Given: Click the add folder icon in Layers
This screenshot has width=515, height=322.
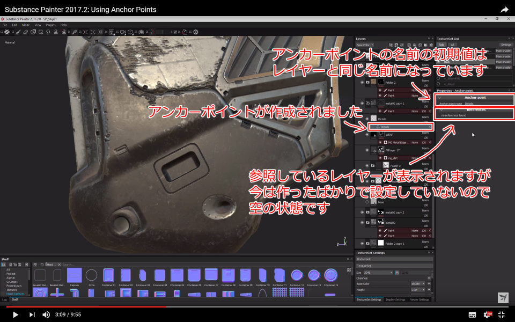Looking at the screenshot, I should (x=425, y=45).
